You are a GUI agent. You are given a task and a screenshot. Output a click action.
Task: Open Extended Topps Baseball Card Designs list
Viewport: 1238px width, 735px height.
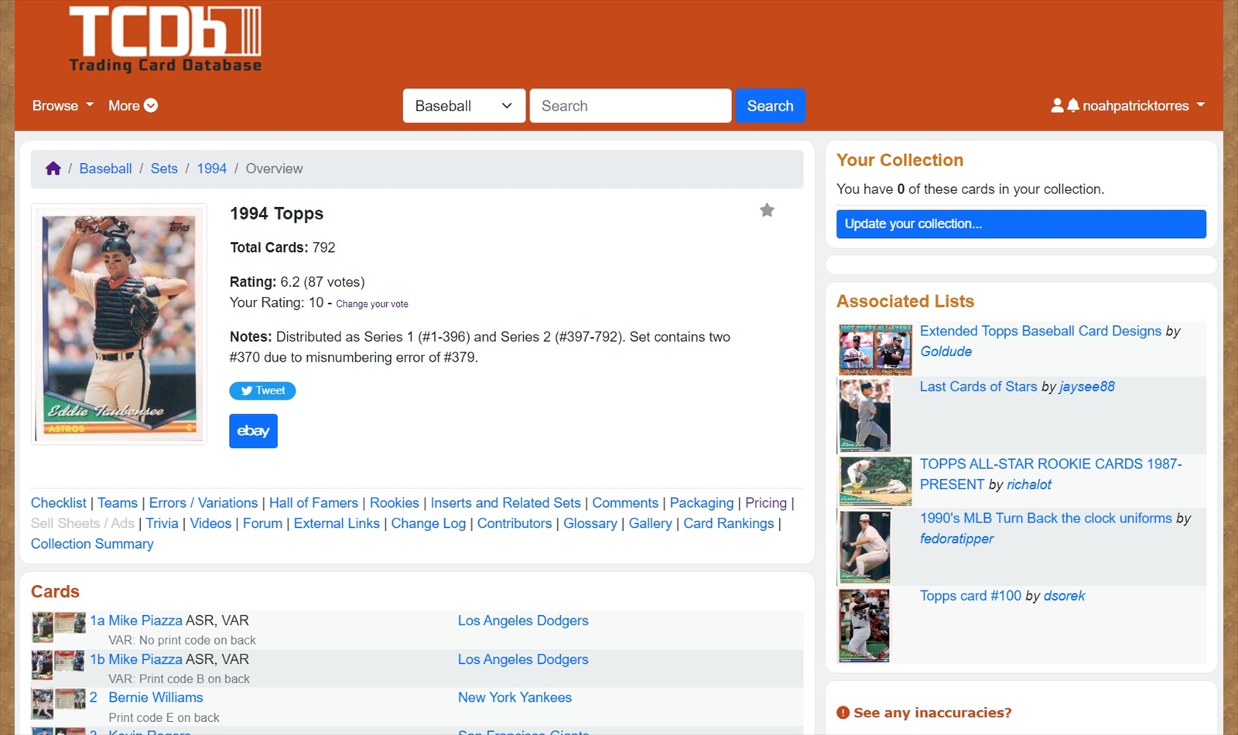point(1041,331)
